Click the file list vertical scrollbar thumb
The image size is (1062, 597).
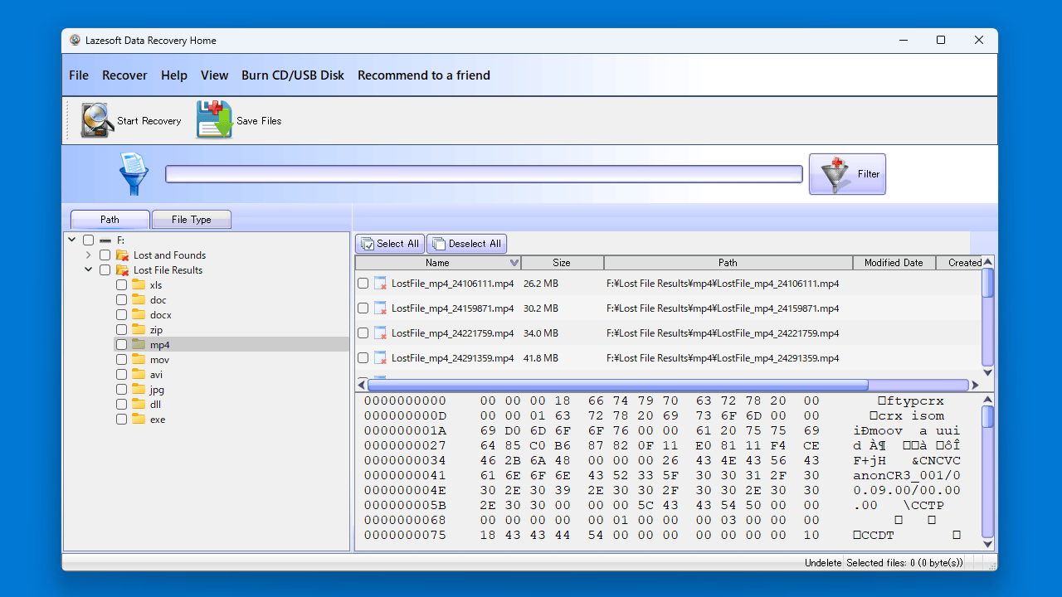(987, 283)
